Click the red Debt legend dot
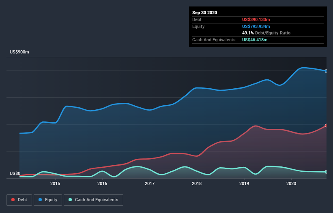Image resolution: width=333 pixels, height=213 pixels. (x=13, y=200)
